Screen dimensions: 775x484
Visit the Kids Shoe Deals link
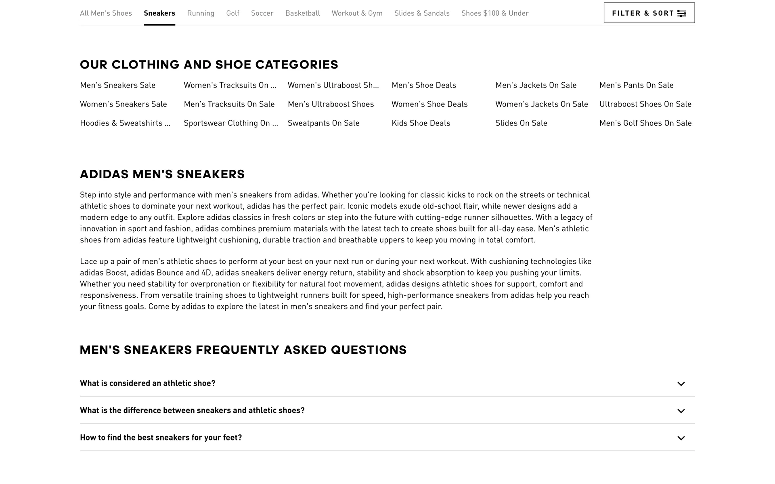(421, 123)
